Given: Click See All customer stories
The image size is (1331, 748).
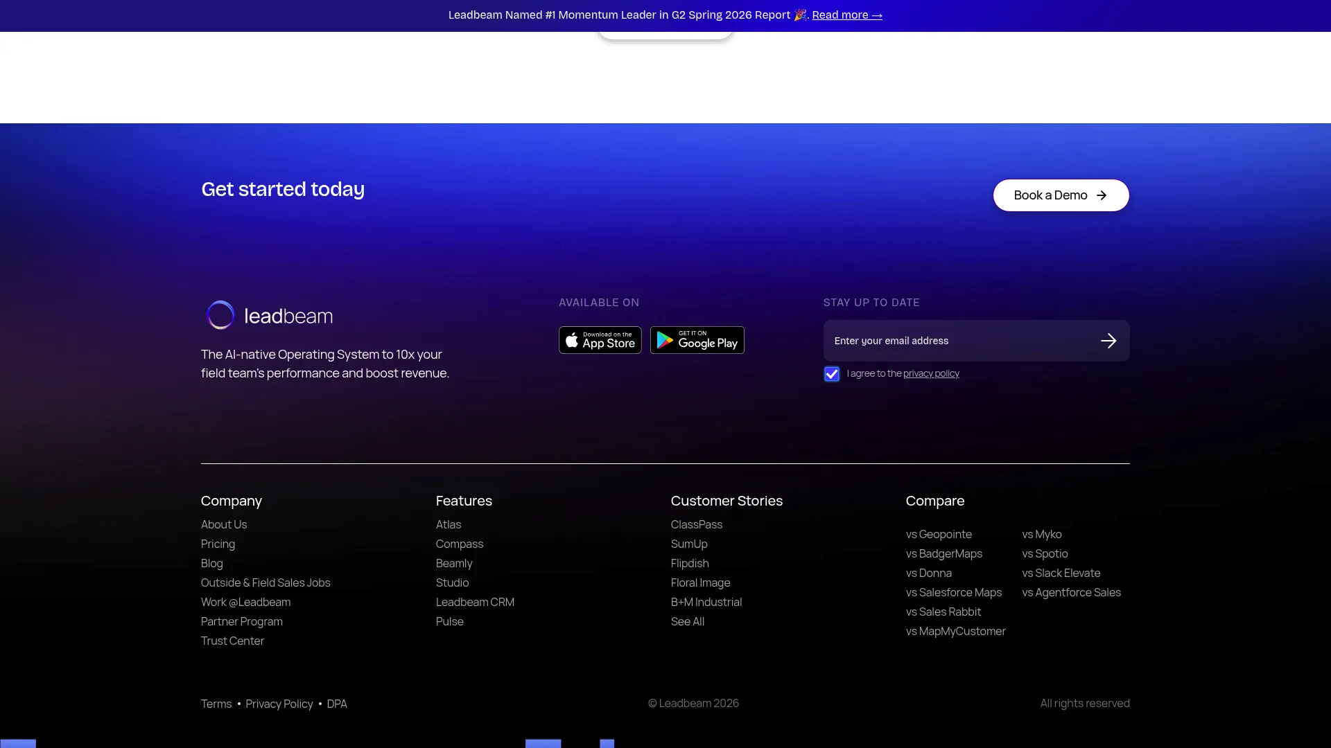Looking at the screenshot, I should [x=688, y=622].
